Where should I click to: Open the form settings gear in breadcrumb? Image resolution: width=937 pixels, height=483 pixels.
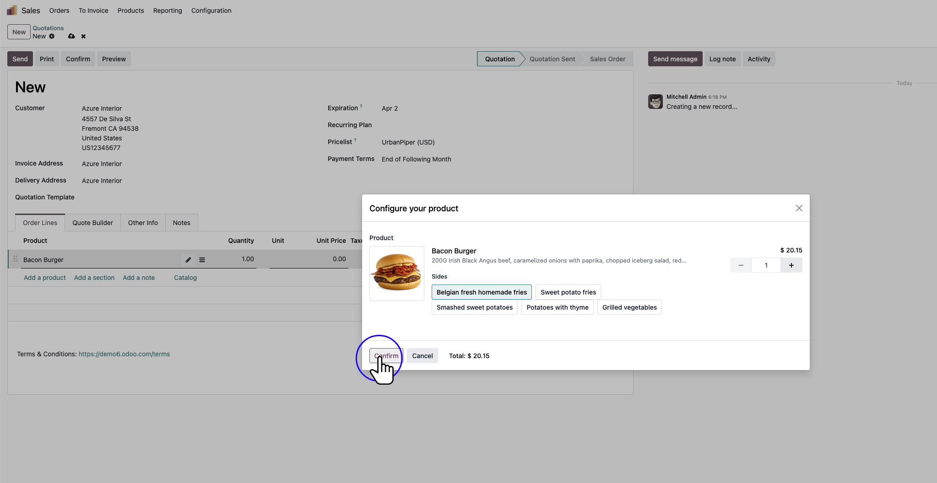[x=52, y=36]
